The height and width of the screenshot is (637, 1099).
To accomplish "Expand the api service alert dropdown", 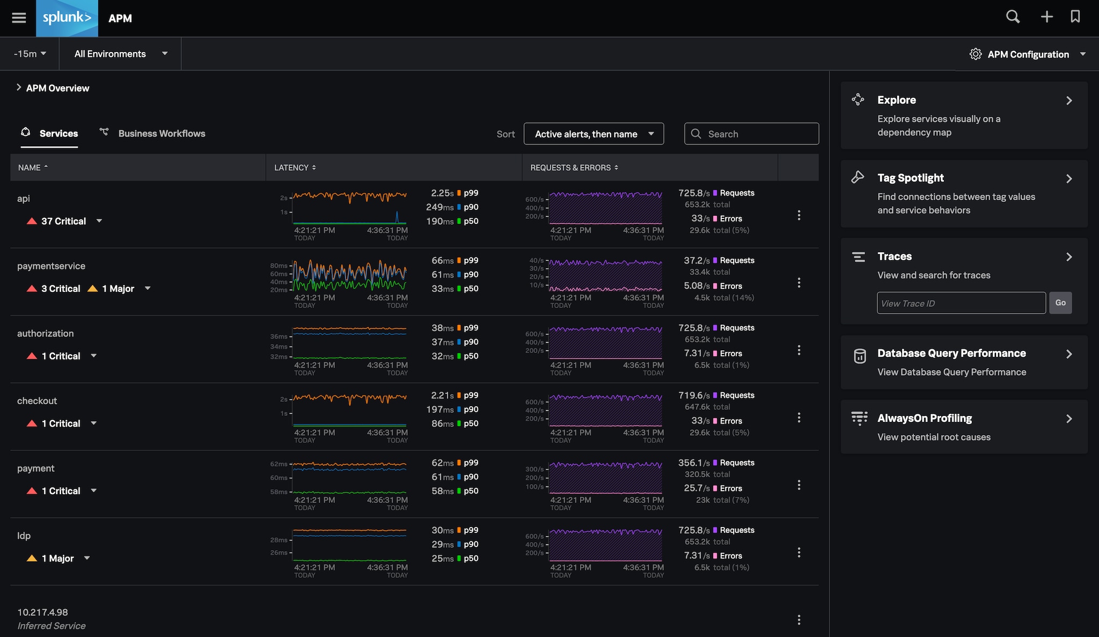I will click(x=99, y=222).
